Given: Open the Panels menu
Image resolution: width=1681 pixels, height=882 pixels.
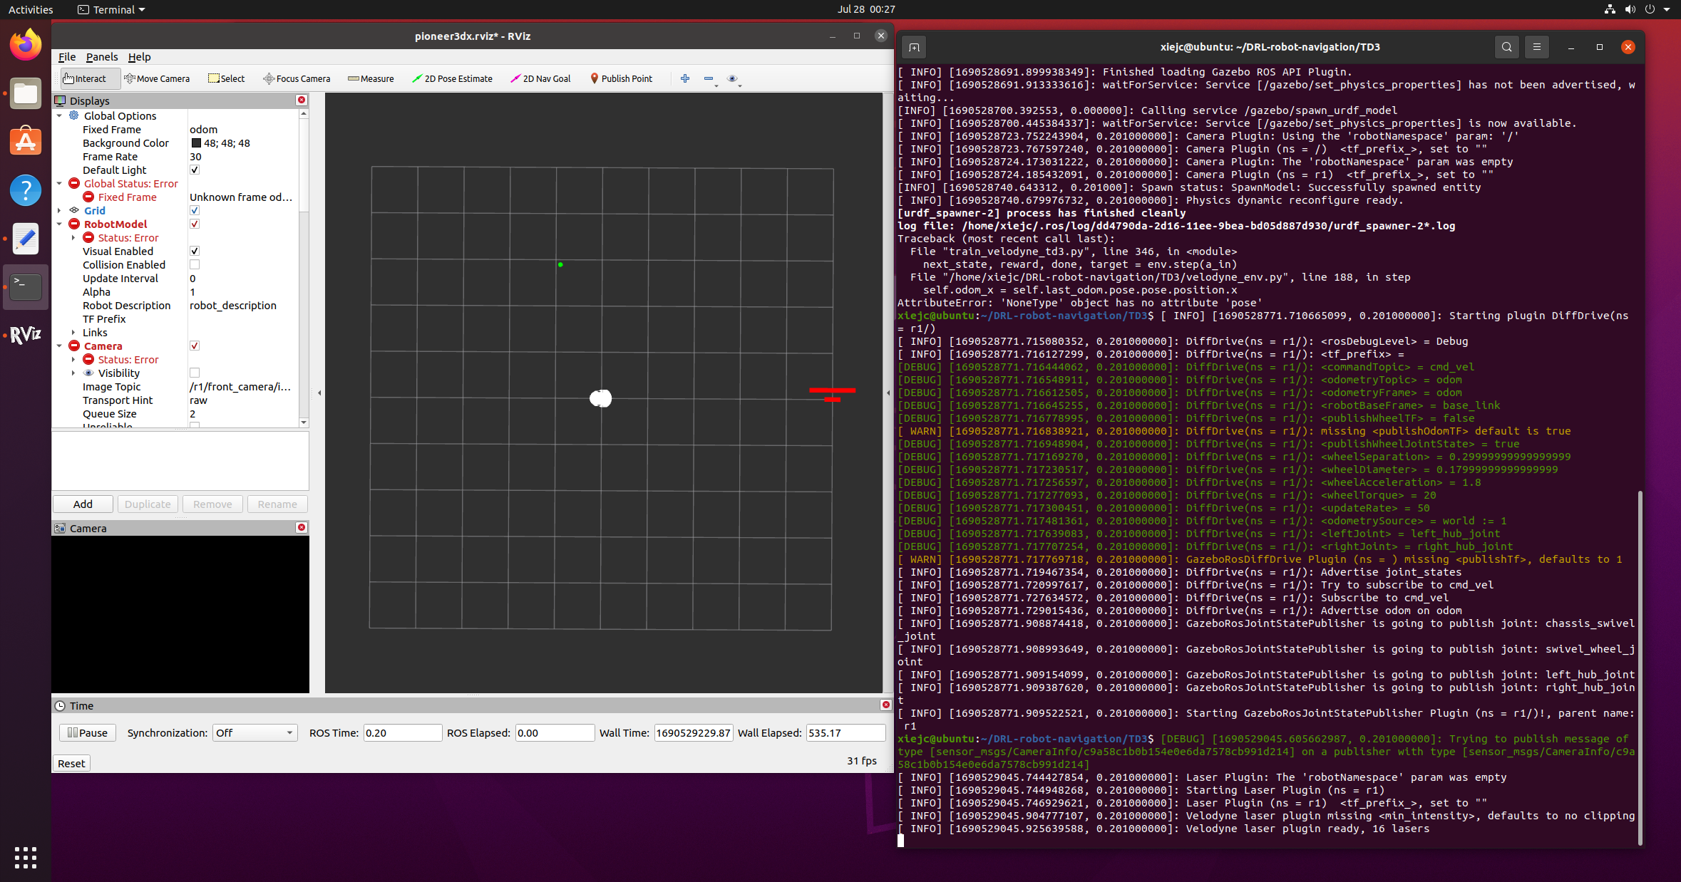Looking at the screenshot, I should tap(101, 57).
